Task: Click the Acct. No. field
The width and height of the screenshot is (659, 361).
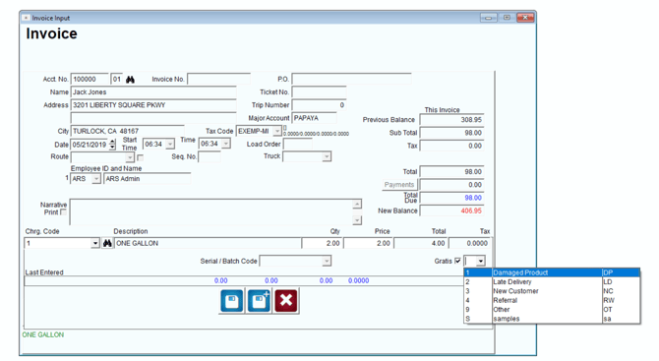Action: (x=90, y=80)
